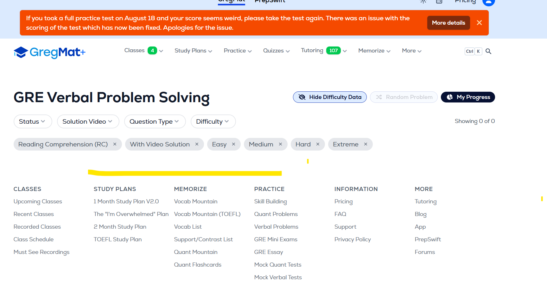Remove the With Video Solution filter
The height and width of the screenshot is (284, 547).
click(197, 144)
